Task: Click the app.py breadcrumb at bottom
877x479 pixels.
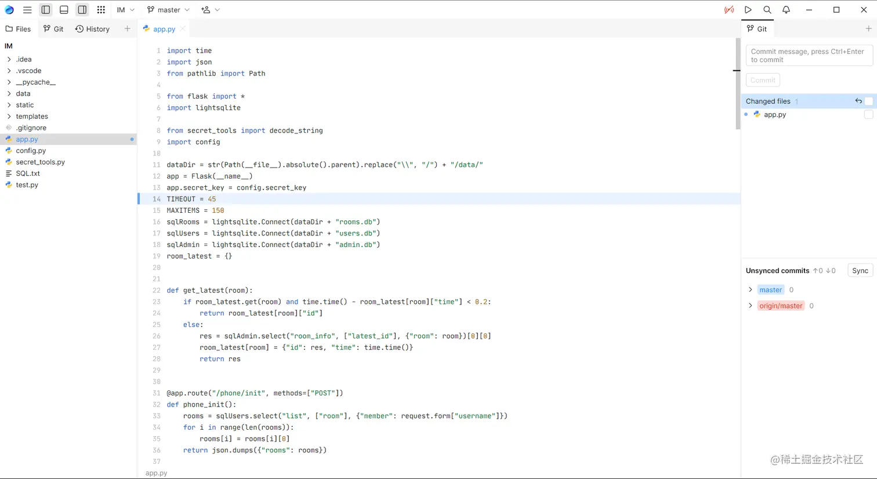Action: point(156,473)
